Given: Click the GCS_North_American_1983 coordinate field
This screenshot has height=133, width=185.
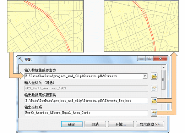Looking at the screenshot, I should [86, 88].
